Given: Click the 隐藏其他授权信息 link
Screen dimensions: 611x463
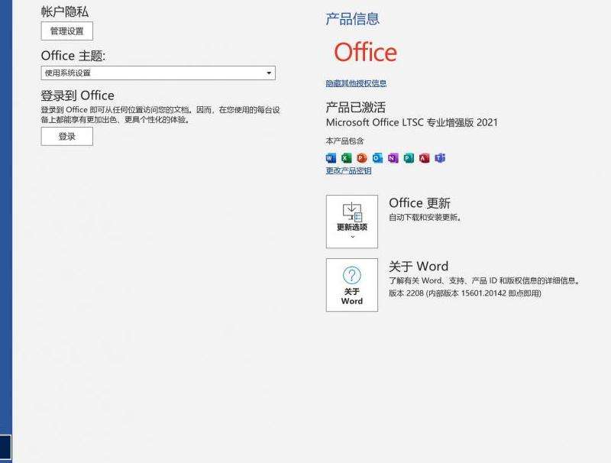Looking at the screenshot, I should (356, 83).
